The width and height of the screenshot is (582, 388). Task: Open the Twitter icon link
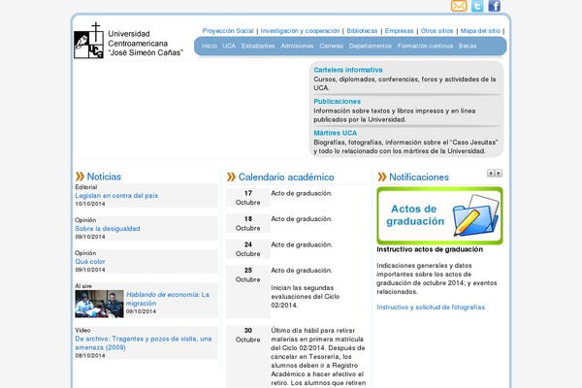(477, 6)
